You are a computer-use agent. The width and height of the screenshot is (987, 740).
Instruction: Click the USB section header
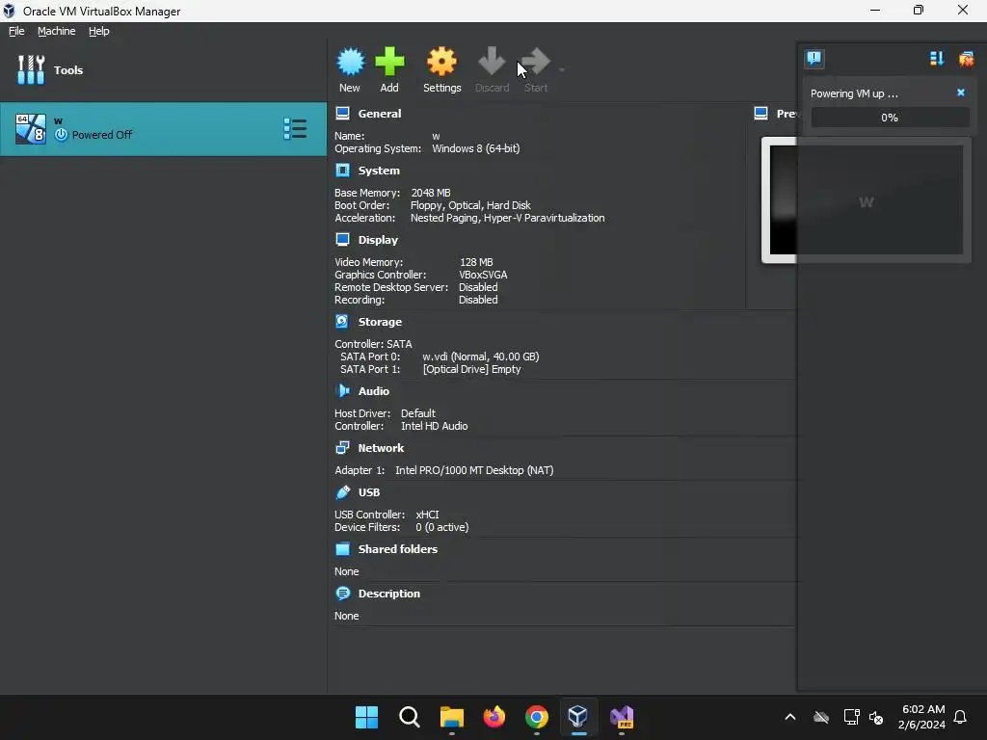(369, 492)
